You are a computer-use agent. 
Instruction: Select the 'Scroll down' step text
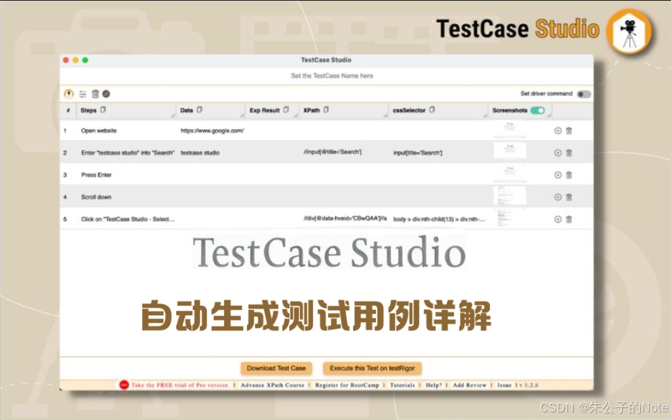(x=96, y=197)
